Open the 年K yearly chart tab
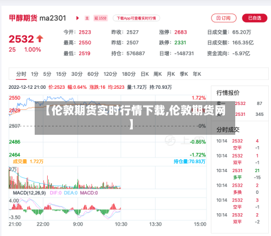The height and width of the screenshot is (236, 271). pos(197,74)
